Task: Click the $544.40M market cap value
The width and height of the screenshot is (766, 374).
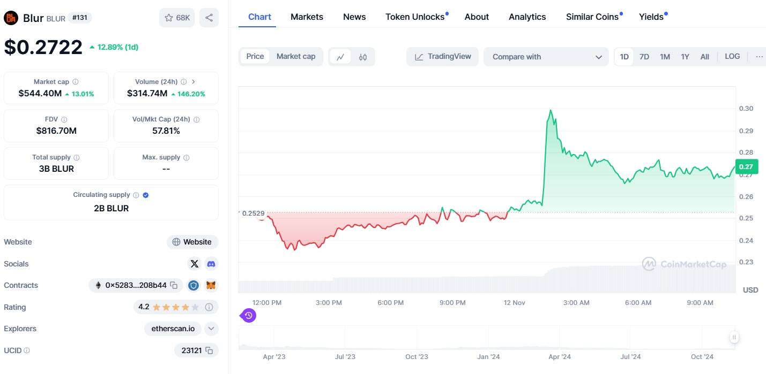Action: tap(40, 94)
